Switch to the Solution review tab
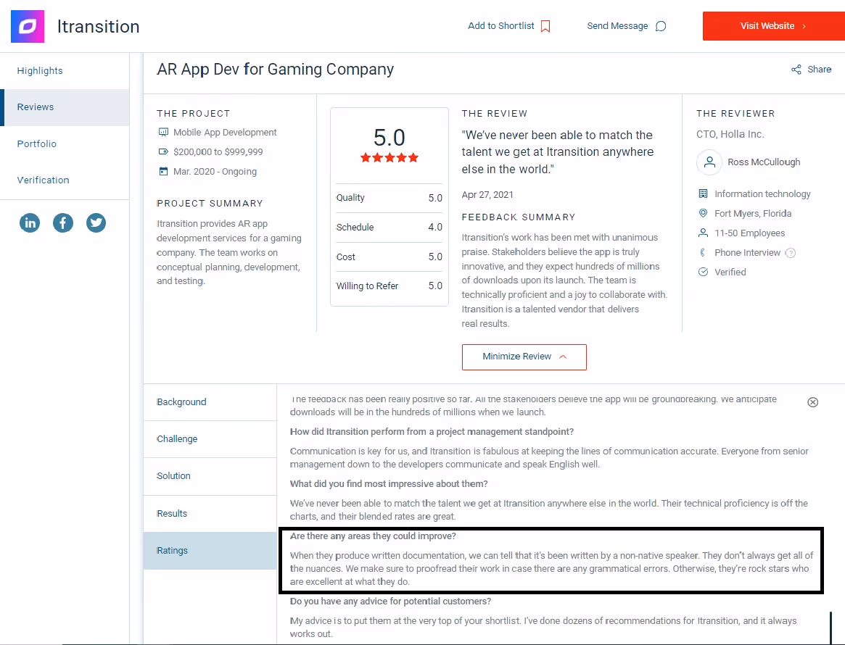This screenshot has width=845, height=645. coord(210,476)
